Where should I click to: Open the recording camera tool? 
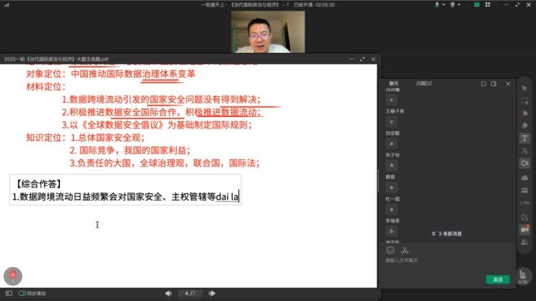point(525,163)
